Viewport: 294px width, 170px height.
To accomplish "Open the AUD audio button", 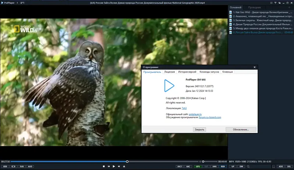I will point(30,166).
